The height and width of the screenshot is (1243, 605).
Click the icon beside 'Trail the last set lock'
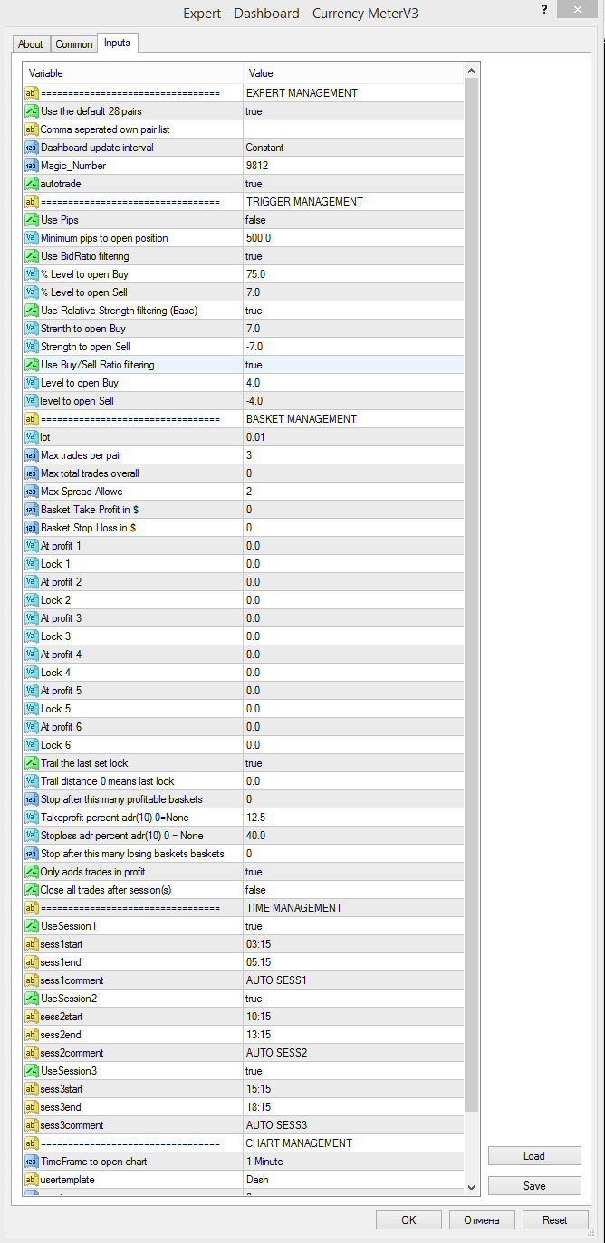point(31,763)
